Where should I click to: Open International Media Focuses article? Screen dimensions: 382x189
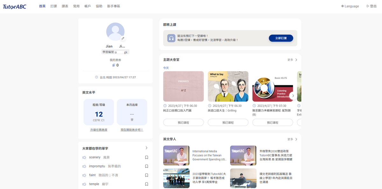tap(209, 155)
